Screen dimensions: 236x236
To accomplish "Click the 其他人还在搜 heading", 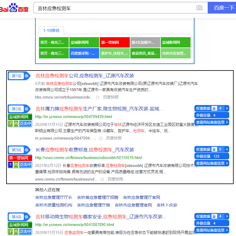I will [x=47, y=190].
